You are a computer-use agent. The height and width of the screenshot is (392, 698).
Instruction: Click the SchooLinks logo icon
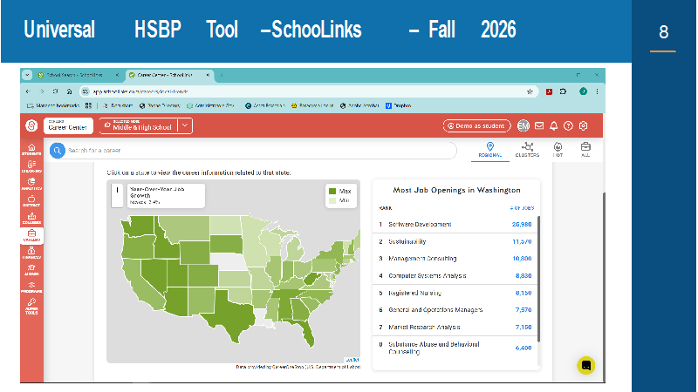pos(31,125)
